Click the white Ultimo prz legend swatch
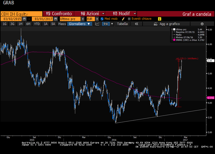215x154 pixels. 174,29
